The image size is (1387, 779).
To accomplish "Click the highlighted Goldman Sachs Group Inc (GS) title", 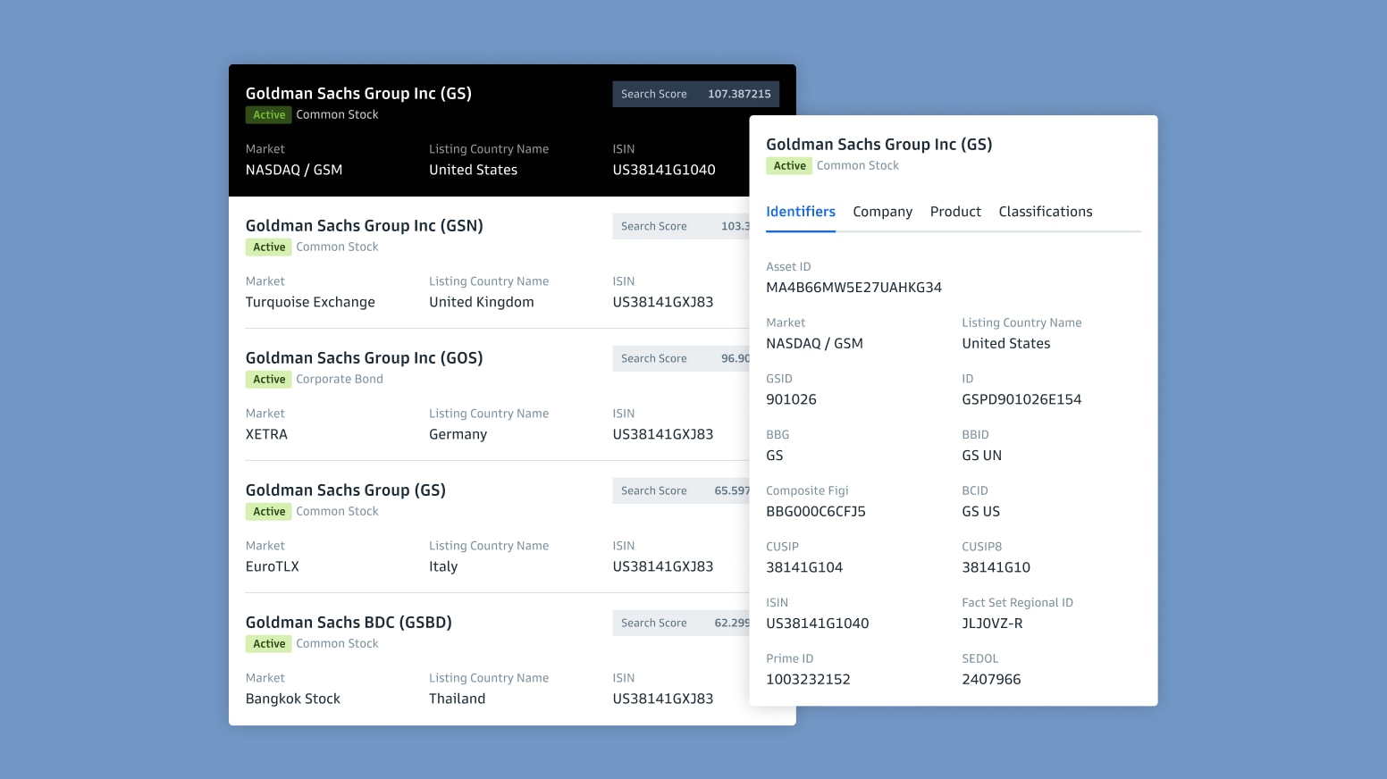I will [x=358, y=94].
